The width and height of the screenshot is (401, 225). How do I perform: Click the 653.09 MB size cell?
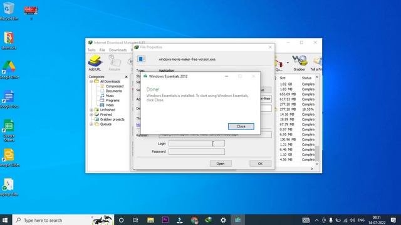tap(288, 94)
